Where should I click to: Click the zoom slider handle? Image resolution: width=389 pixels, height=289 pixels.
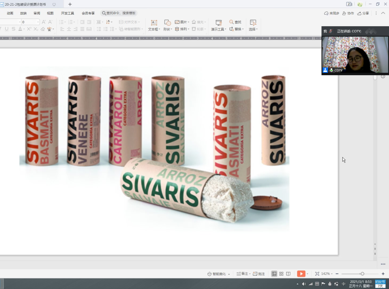point(362,274)
